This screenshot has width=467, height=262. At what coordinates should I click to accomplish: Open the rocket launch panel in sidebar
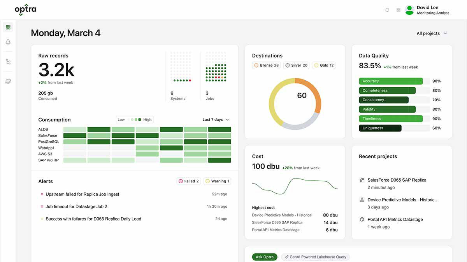pos(8,42)
